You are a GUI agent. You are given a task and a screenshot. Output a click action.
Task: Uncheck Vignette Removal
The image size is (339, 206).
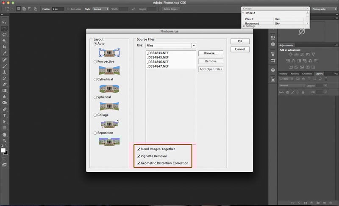click(139, 156)
